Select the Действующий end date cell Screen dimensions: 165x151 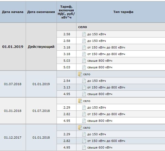pyautogui.click(x=41, y=47)
